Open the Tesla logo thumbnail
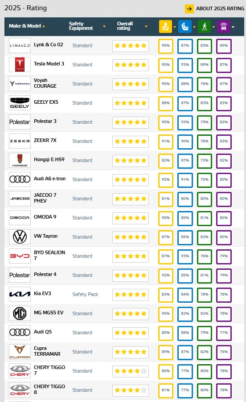This screenshot has width=246, height=402. click(20, 65)
